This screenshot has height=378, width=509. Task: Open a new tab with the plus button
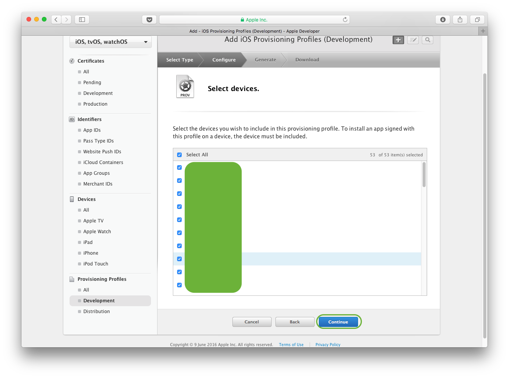483,31
